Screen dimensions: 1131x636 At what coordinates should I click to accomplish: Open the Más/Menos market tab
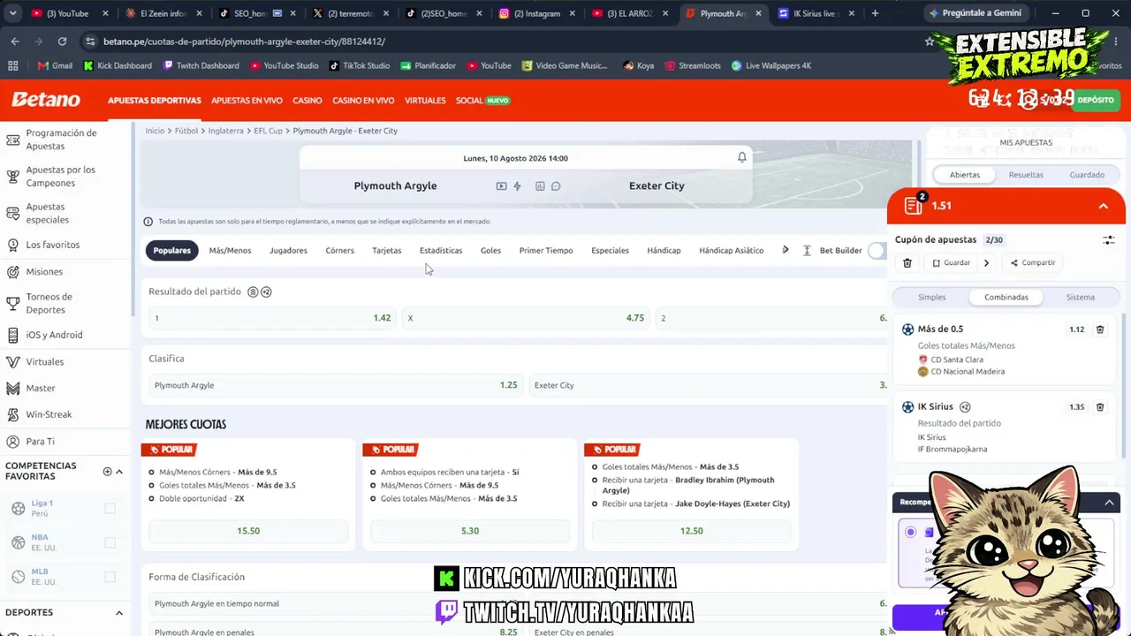230,251
